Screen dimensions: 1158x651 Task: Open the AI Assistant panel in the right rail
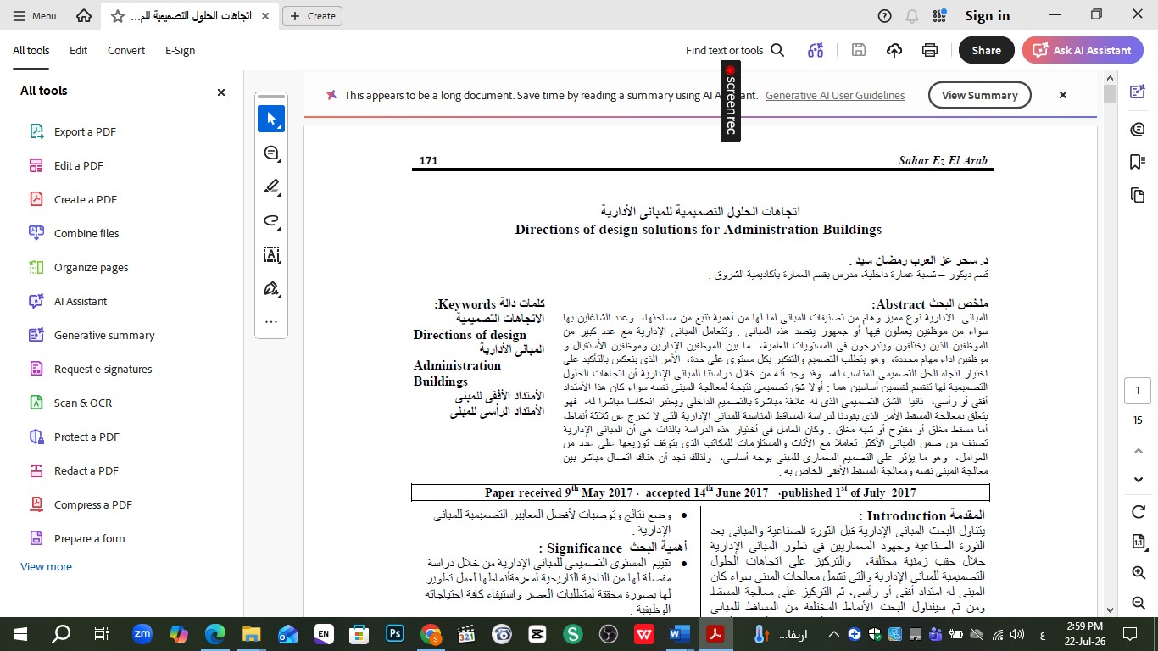[x=1138, y=92]
